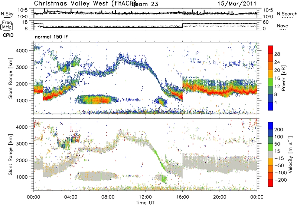
Task: Click the '12:00' time axis tick label
Action: click(145, 197)
